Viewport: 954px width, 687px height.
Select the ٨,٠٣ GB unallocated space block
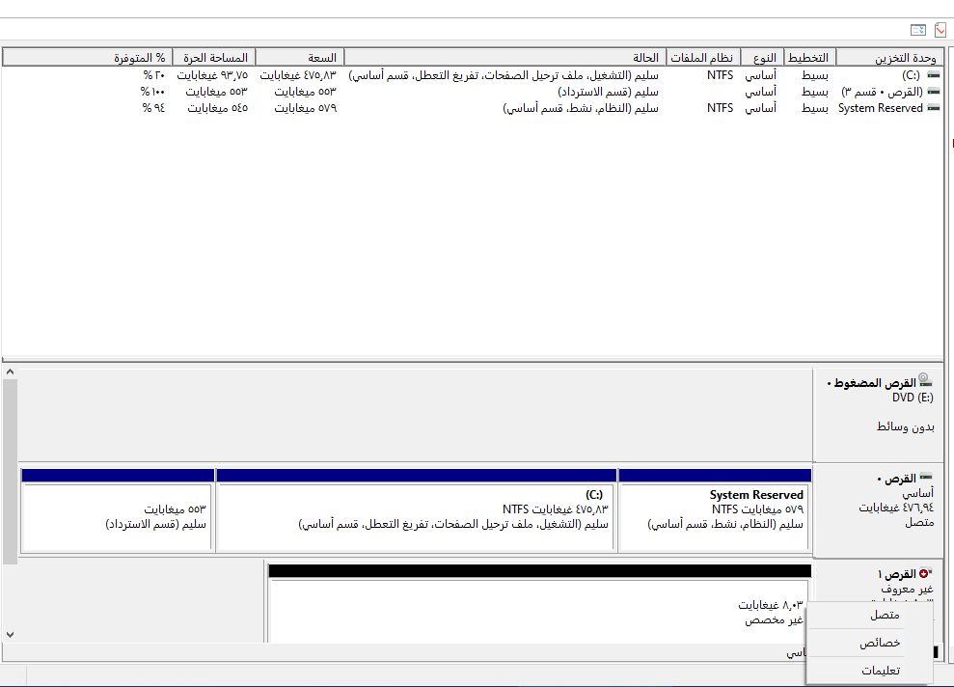pos(539,602)
